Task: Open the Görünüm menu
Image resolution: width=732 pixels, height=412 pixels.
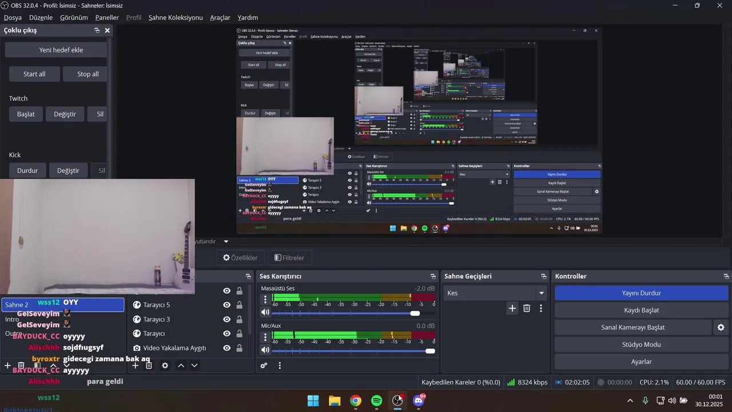Action: click(73, 18)
